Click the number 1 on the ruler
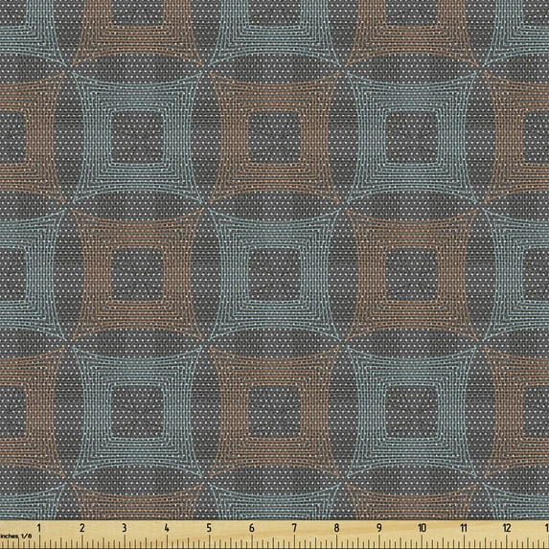The width and height of the screenshot is (549, 549). (39, 528)
